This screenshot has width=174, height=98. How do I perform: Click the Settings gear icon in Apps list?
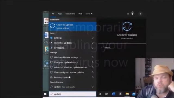(x=51, y=38)
